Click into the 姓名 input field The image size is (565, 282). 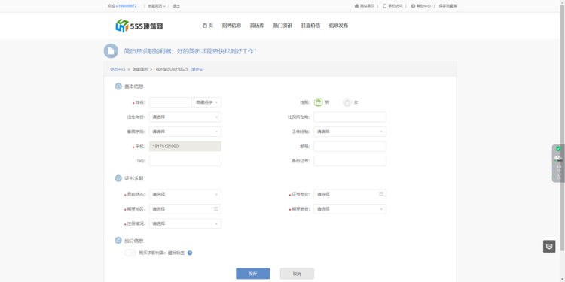pyautogui.click(x=170, y=102)
